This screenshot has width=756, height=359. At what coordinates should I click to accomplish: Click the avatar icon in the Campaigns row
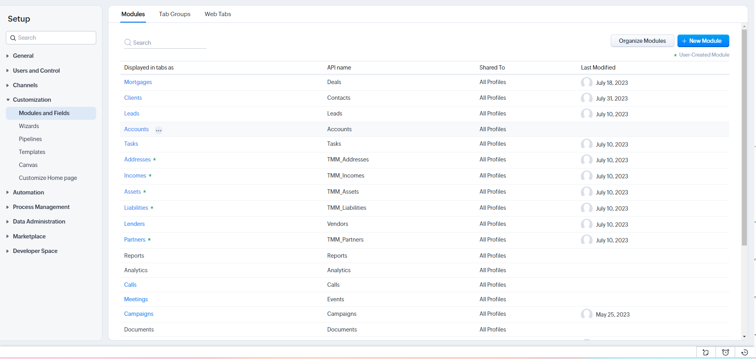586,314
